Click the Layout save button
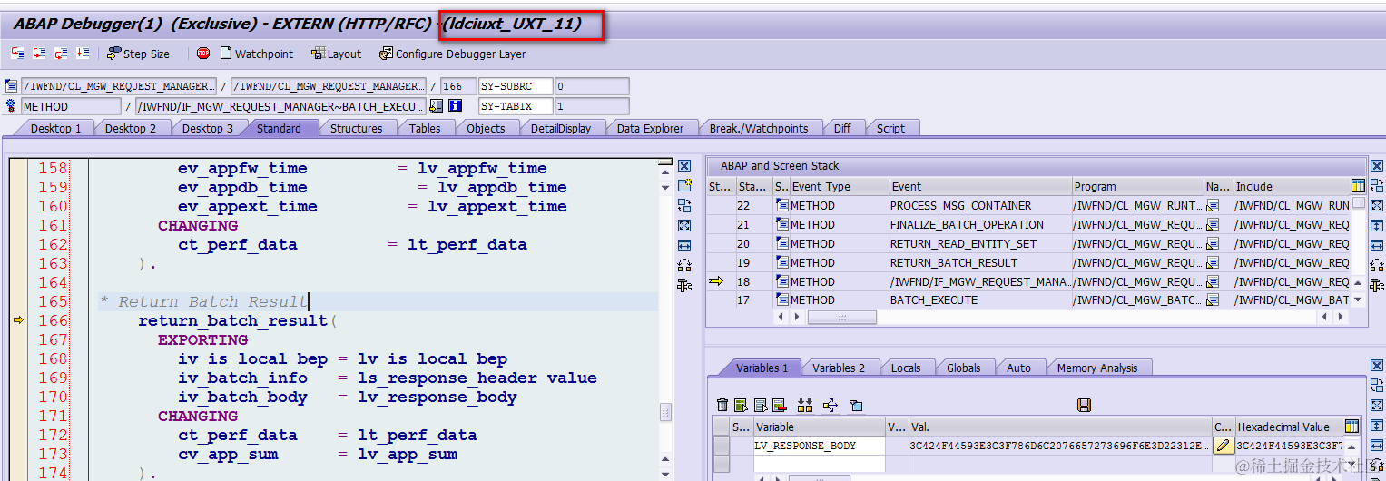The image size is (1386, 481). [x=336, y=54]
